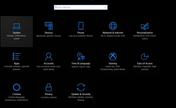Open the Privacy padlock icon
This screenshot has height=108, width=176.
point(48,87)
